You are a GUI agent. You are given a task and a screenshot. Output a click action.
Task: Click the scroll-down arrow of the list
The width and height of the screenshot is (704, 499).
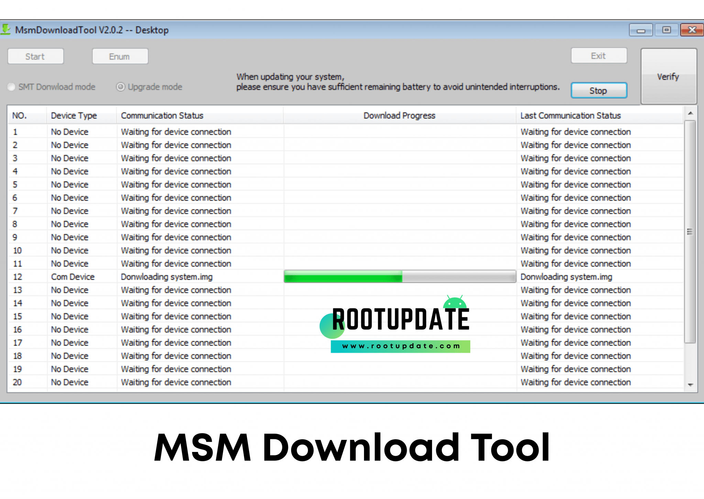coord(690,385)
